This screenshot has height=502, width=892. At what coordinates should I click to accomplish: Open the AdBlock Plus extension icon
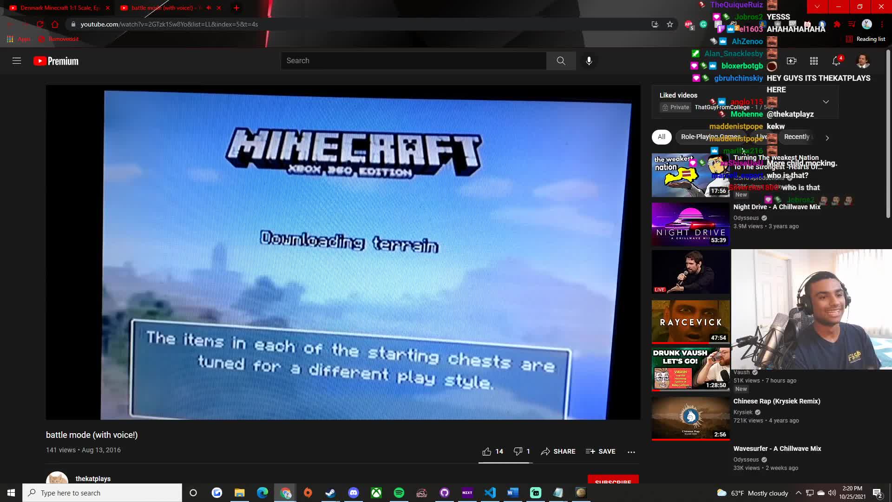point(689,25)
